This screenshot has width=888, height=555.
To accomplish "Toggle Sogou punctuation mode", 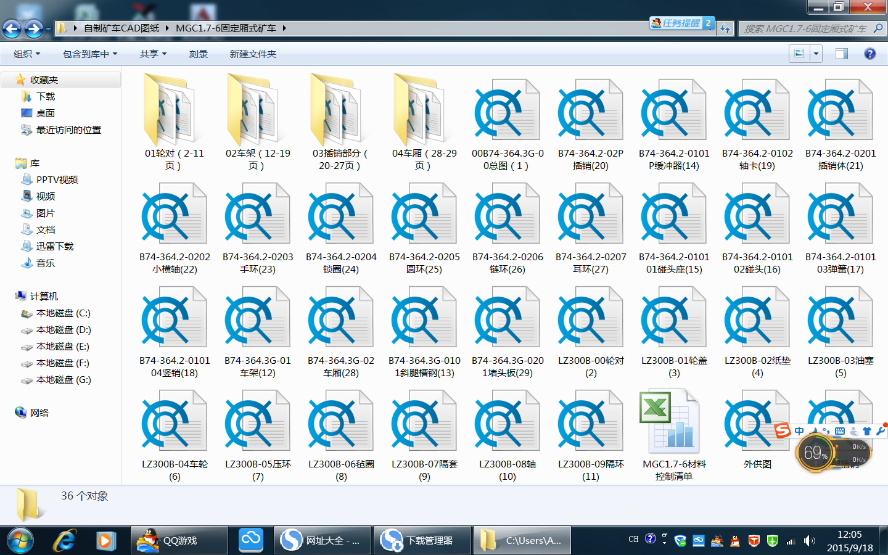I will coord(826,431).
